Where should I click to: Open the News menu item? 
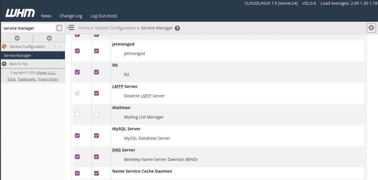pos(46,16)
